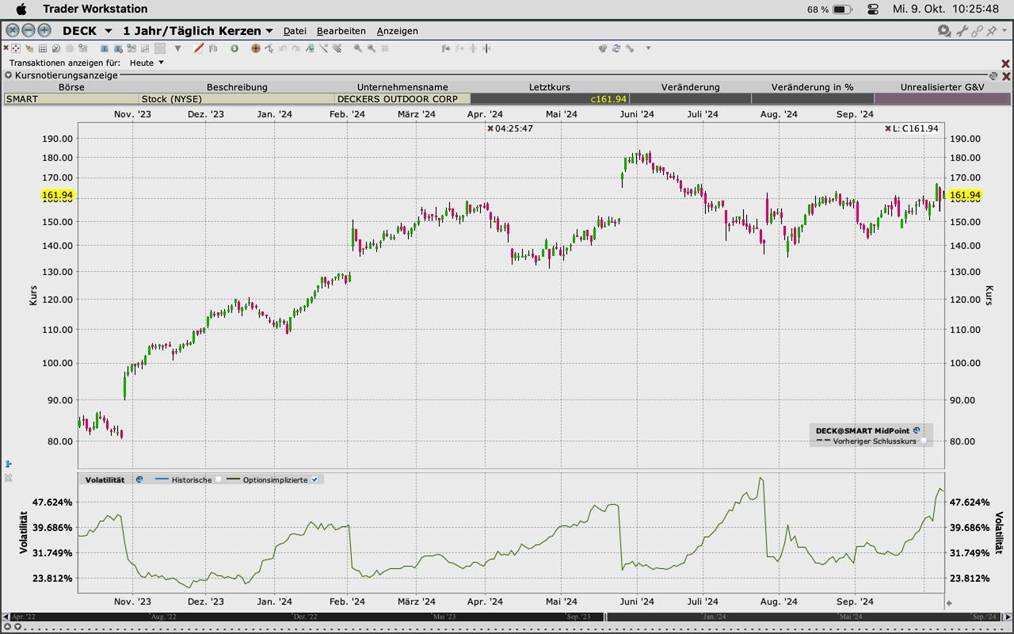Collapse the Kursnotierungsanzeige section

[9, 75]
